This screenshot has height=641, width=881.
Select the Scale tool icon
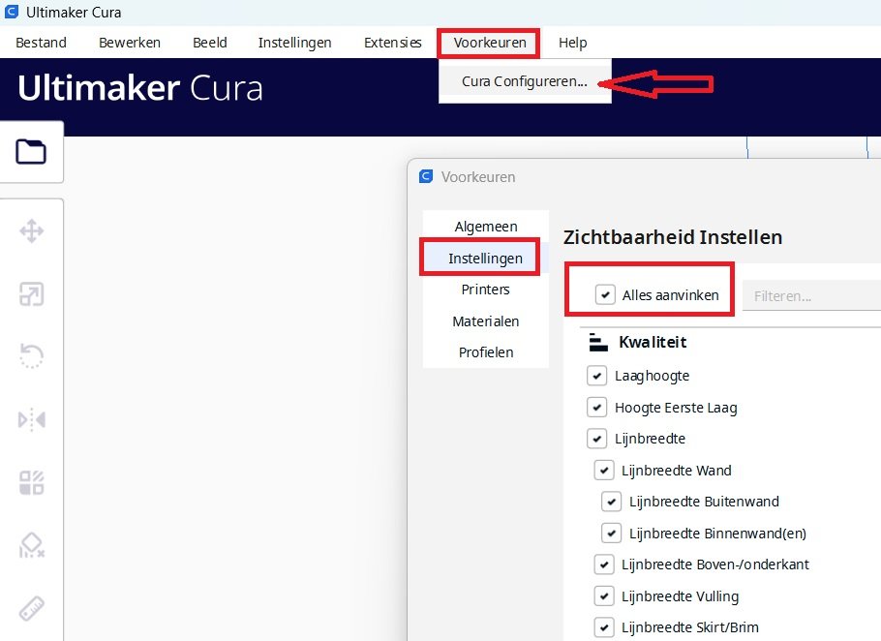(x=31, y=294)
